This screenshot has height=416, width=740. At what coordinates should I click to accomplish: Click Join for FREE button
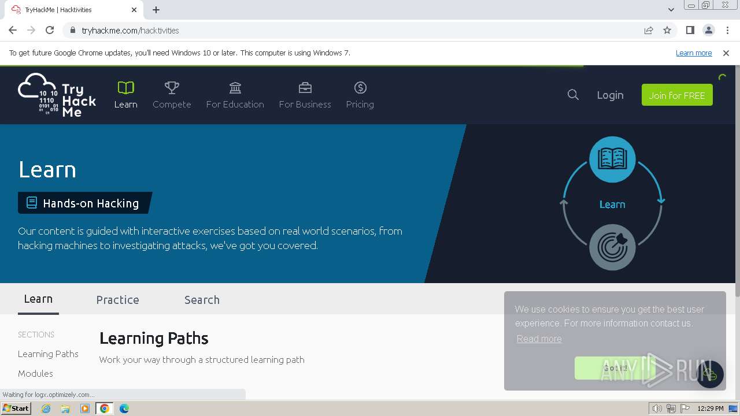[x=677, y=95]
